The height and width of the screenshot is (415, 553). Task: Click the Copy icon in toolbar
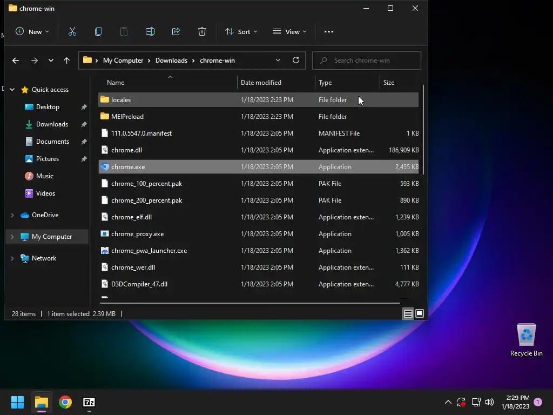point(98,32)
